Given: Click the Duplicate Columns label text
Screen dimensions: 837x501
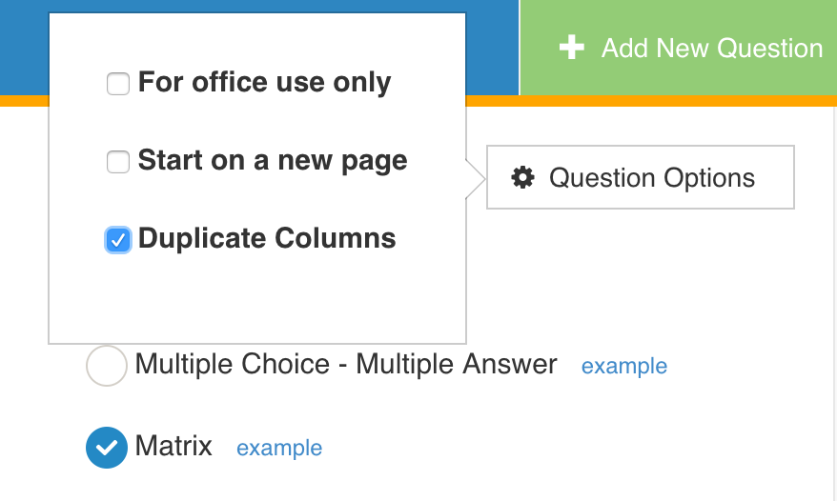Looking at the screenshot, I should click(x=267, y=238).
